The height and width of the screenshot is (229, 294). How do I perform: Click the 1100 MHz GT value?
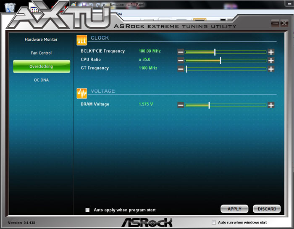148,68
